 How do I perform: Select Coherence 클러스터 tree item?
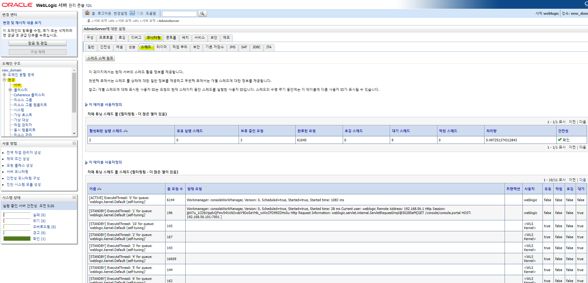pyautogui.click(x=29, y=95)
